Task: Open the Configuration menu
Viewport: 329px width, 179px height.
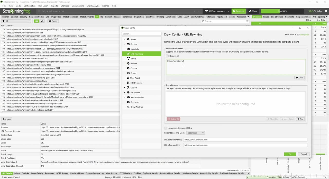Action: (x=30, y=6)
